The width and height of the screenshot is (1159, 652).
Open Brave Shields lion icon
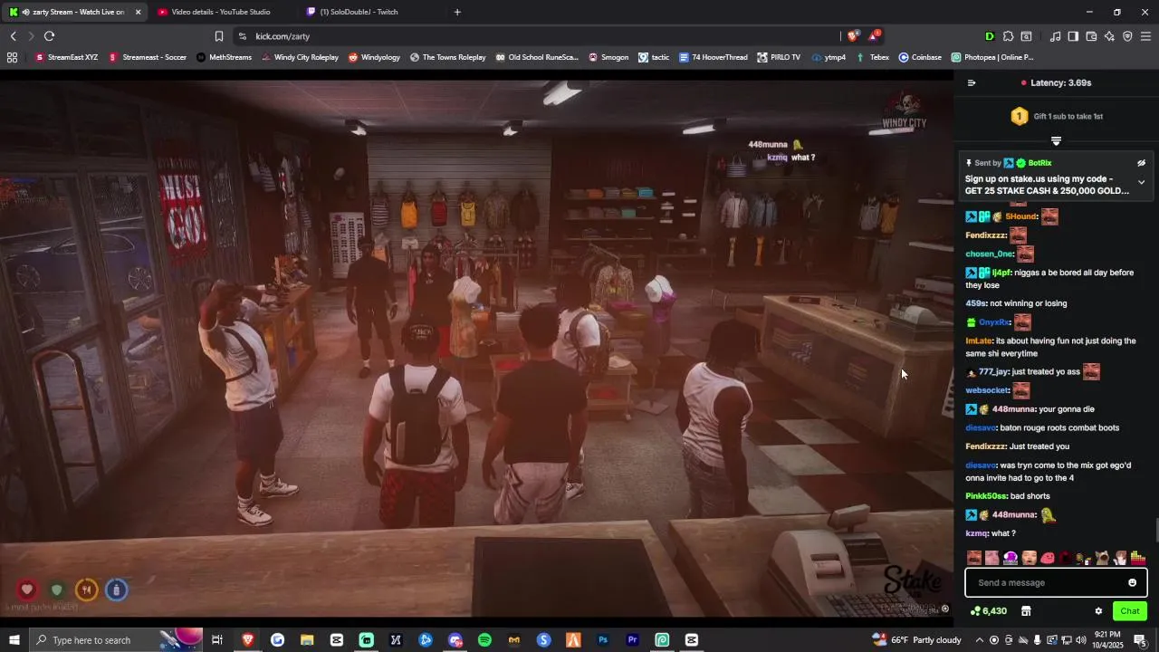pyautogui.click(x=852, y=36)
